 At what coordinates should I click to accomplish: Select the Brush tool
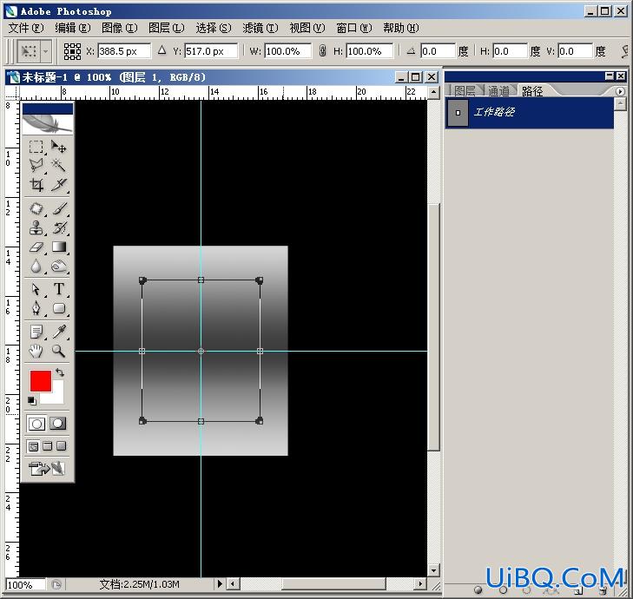click(x=59, y=208)
